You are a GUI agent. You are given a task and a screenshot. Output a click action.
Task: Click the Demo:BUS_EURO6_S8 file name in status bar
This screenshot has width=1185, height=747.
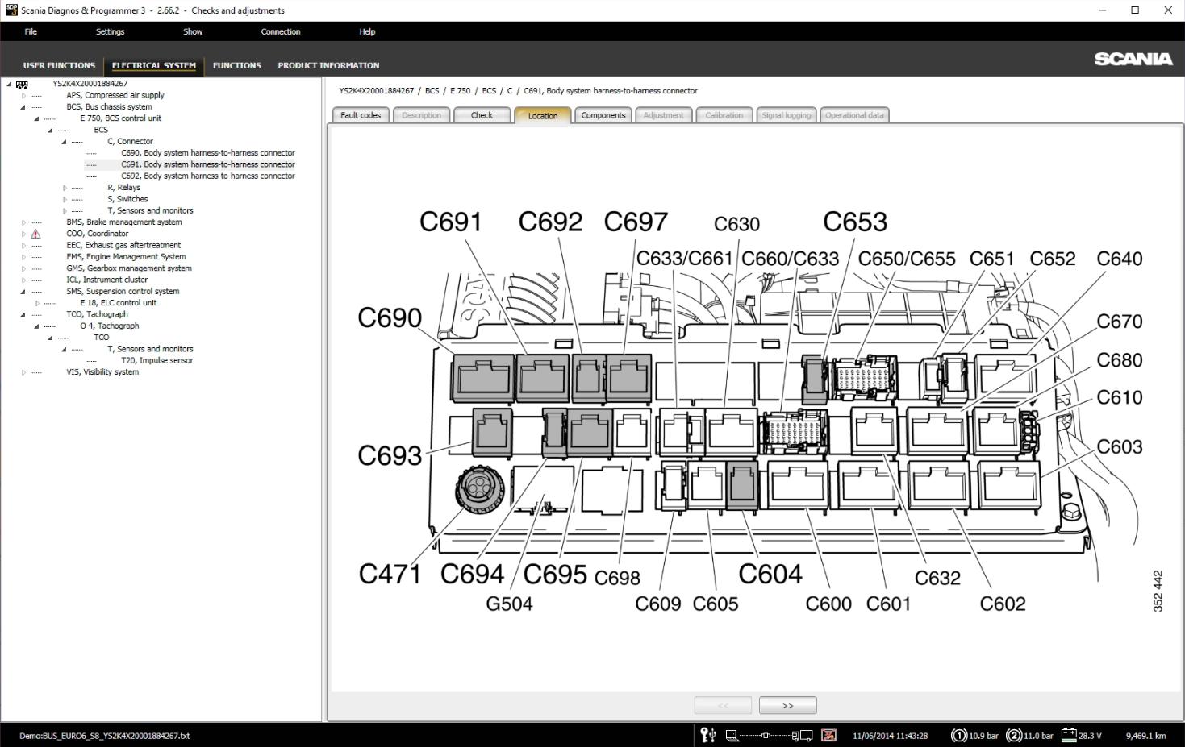point(105,736)
